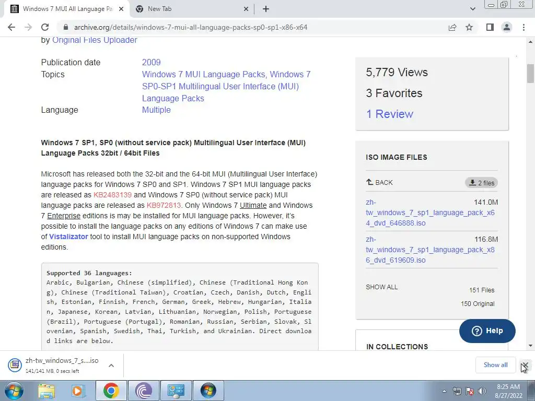Expand the download item options chevron

(x=111, y=365)
